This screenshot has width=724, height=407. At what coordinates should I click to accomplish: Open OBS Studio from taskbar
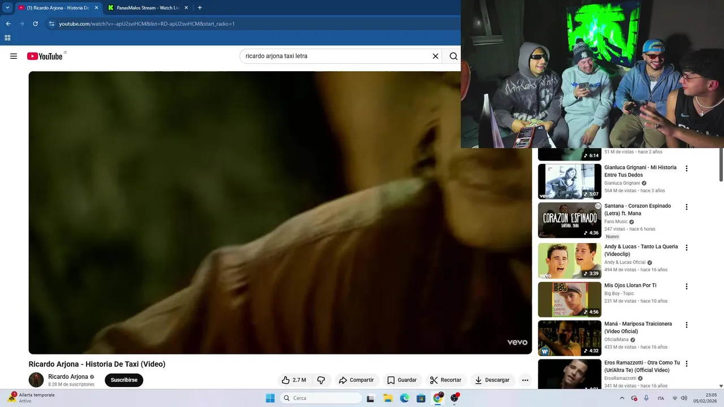pyautogui.click(x=454, y=398)
